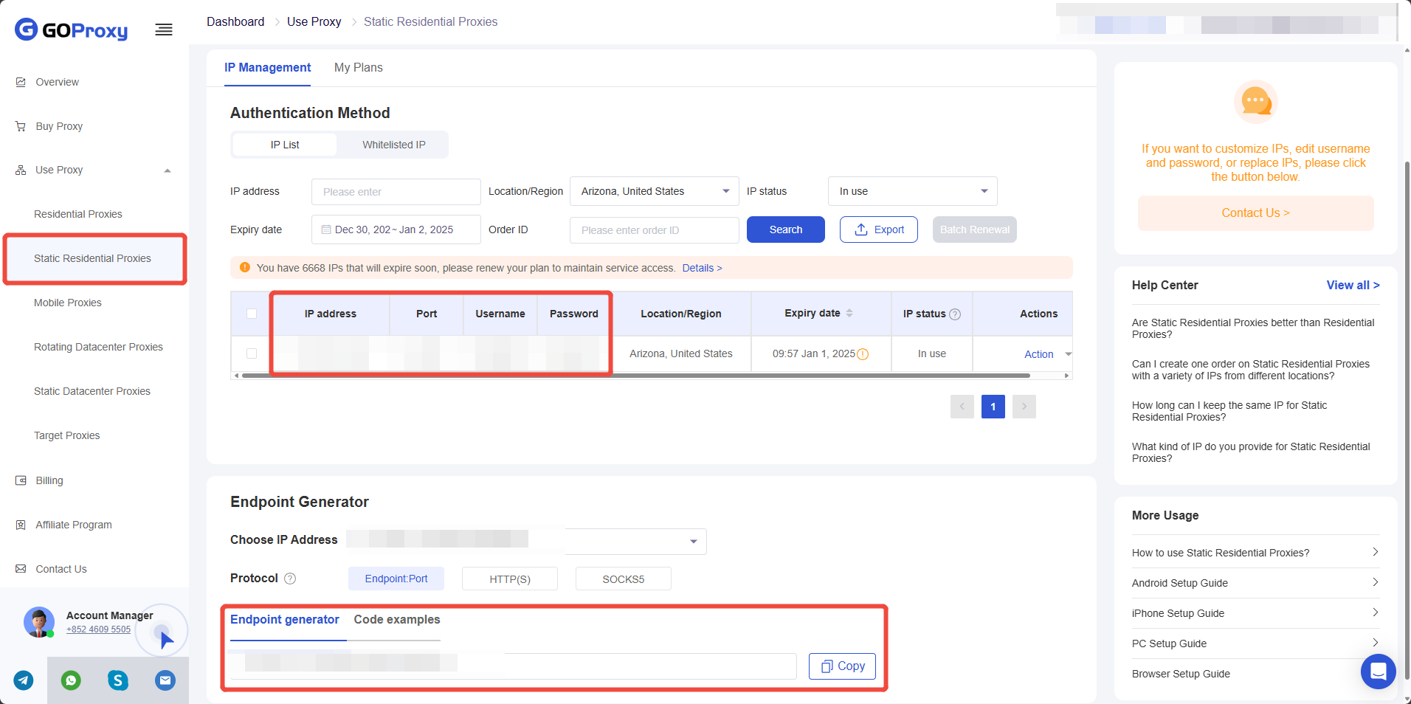Viewport: 1411px width, 704px height.
Task: Open Static Residential Proxies sidebar item
Action: pos(92,258)
